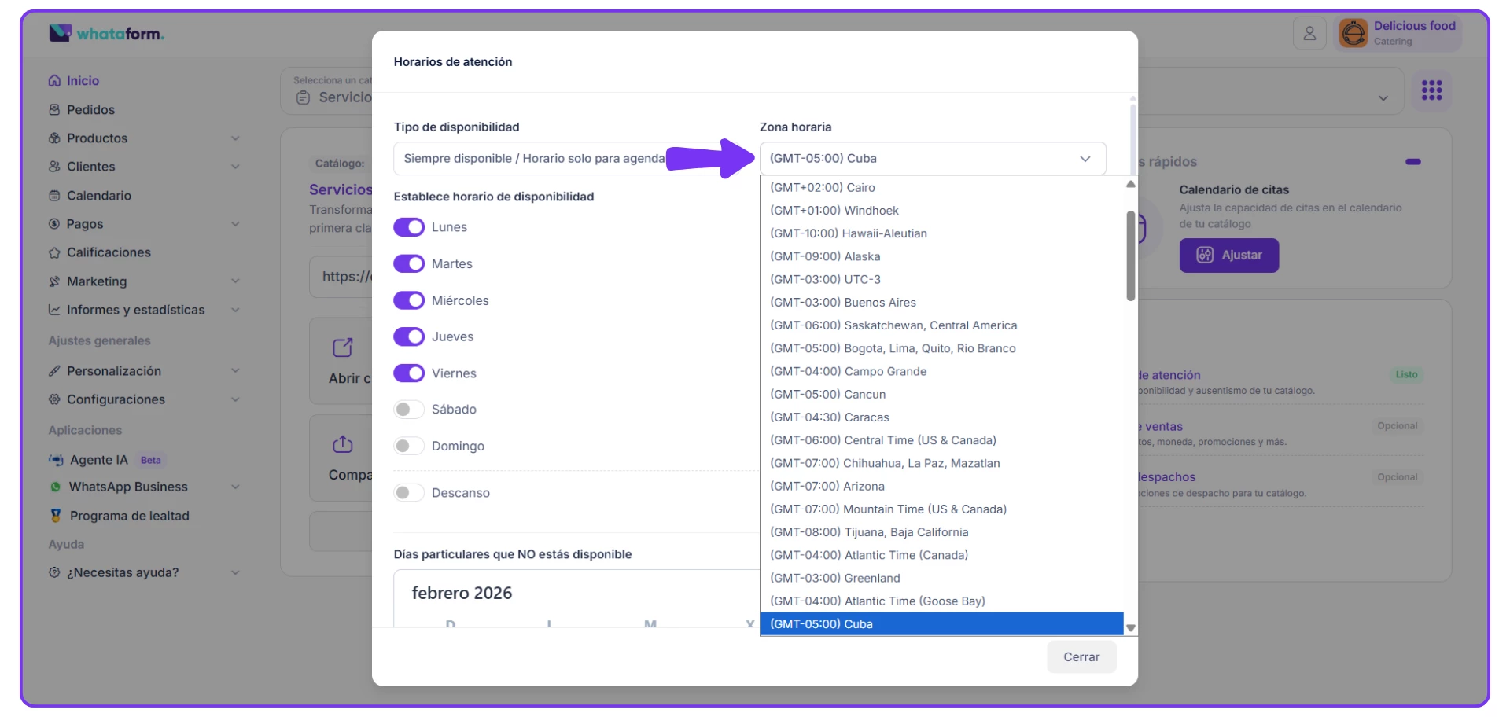Open the apps grid icon
1510x717 pixels.
click(1431, 90)
